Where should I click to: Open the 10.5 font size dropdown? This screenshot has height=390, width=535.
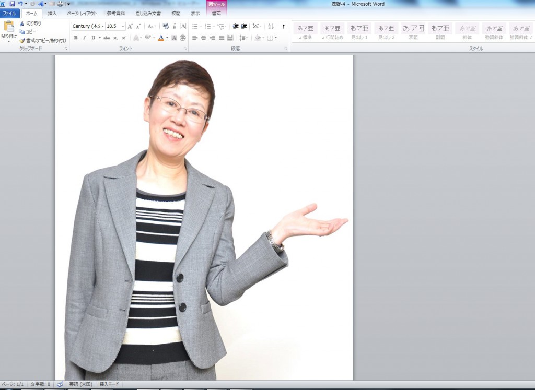coord(123,26)
